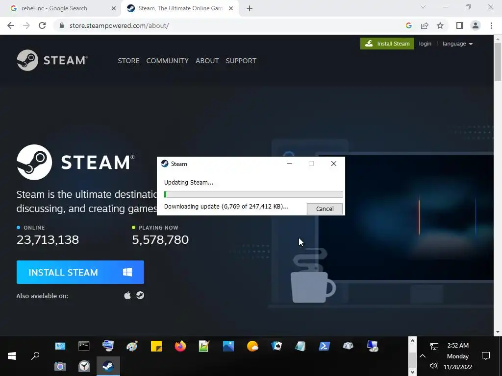Open the ABOUT menu item

click(207, 61)
